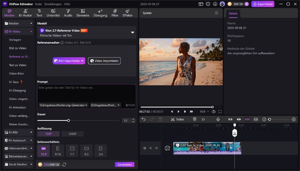The height and width of the screenshot is (171, 300).
Task: Expand the Videoverstärk... section
Action: click(18, 148)
